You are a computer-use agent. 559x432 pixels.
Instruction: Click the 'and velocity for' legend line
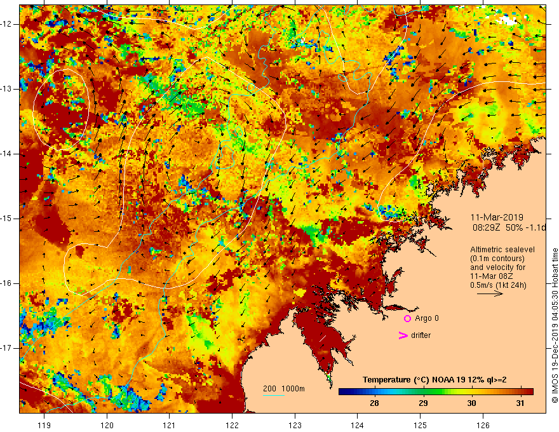[x=497, y=267]
